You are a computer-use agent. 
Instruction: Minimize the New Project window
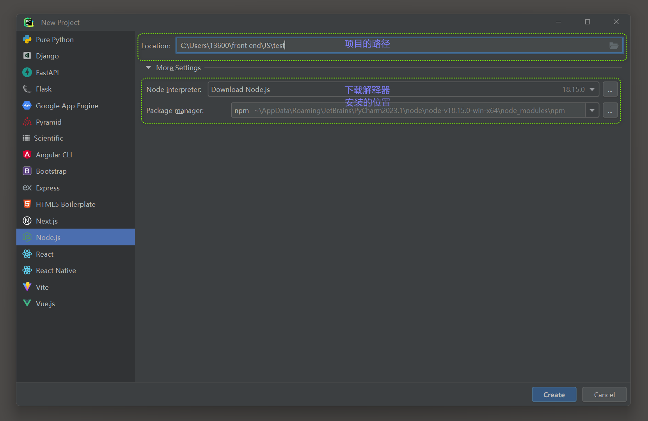[558, 22]
